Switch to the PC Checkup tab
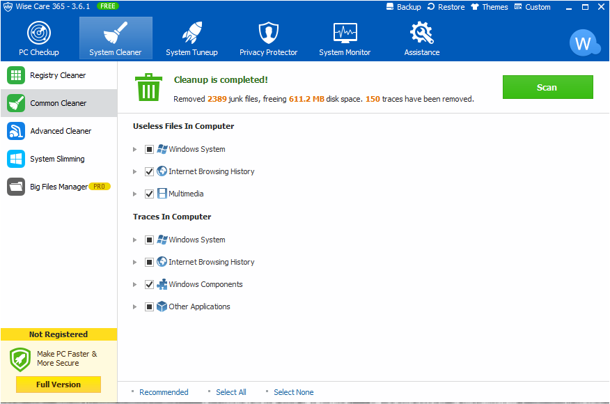 39,38
